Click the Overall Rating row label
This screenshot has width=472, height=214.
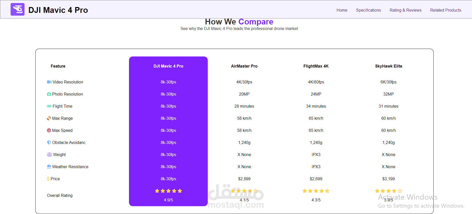(x=60, y=195)
